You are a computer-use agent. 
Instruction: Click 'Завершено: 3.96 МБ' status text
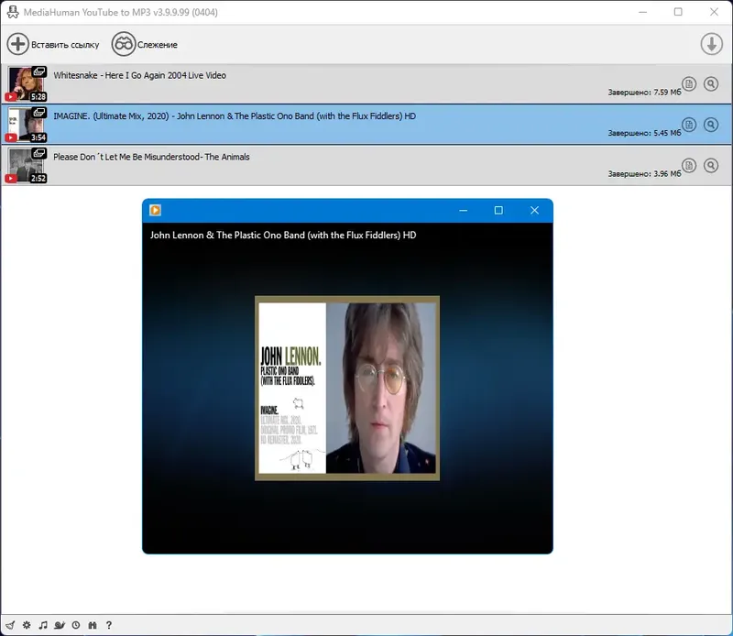644,173
